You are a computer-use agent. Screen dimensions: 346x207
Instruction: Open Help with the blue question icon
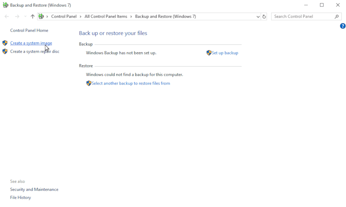(x=343, y=26)
